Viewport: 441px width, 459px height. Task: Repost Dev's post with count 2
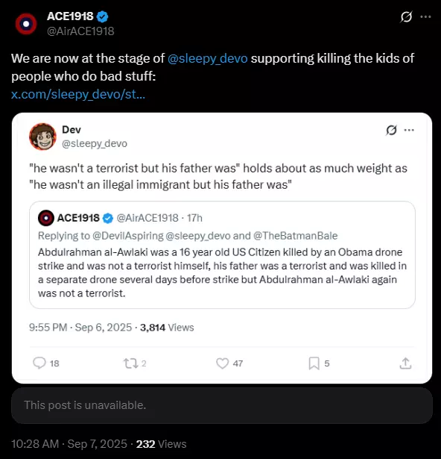coord(135,363)
